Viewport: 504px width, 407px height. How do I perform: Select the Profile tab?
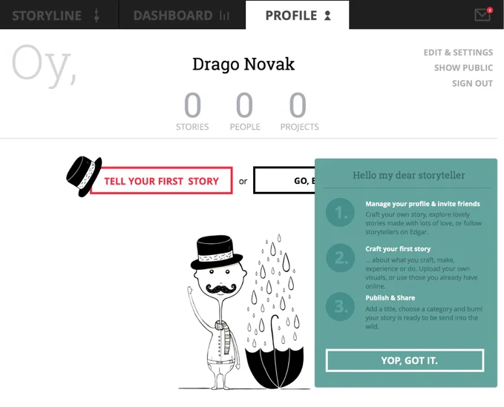click(298, 15)
